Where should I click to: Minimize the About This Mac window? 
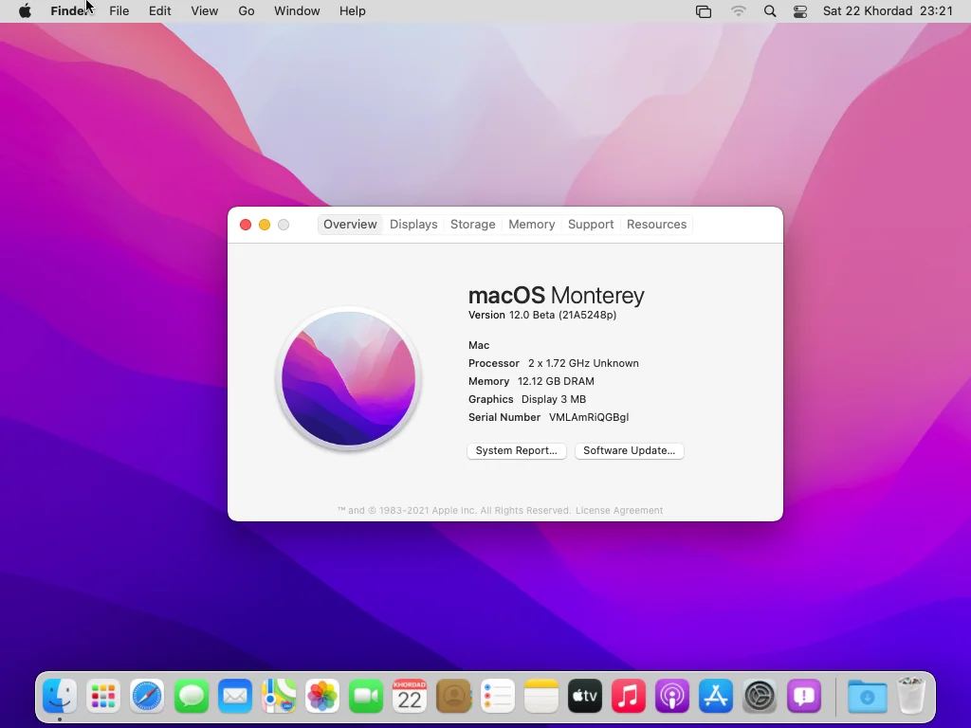click(x=265, y=225)
